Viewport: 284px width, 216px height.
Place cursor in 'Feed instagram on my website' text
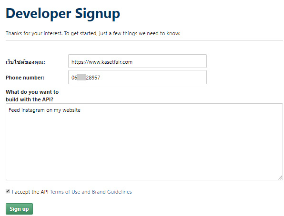pos(44,110)
